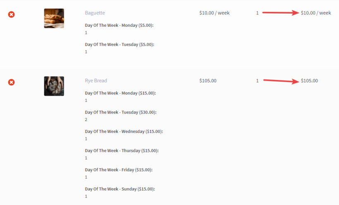Open the Baguette product thumbnail
339x205 pixels.
pyautogui.click(x=54, y=18)
